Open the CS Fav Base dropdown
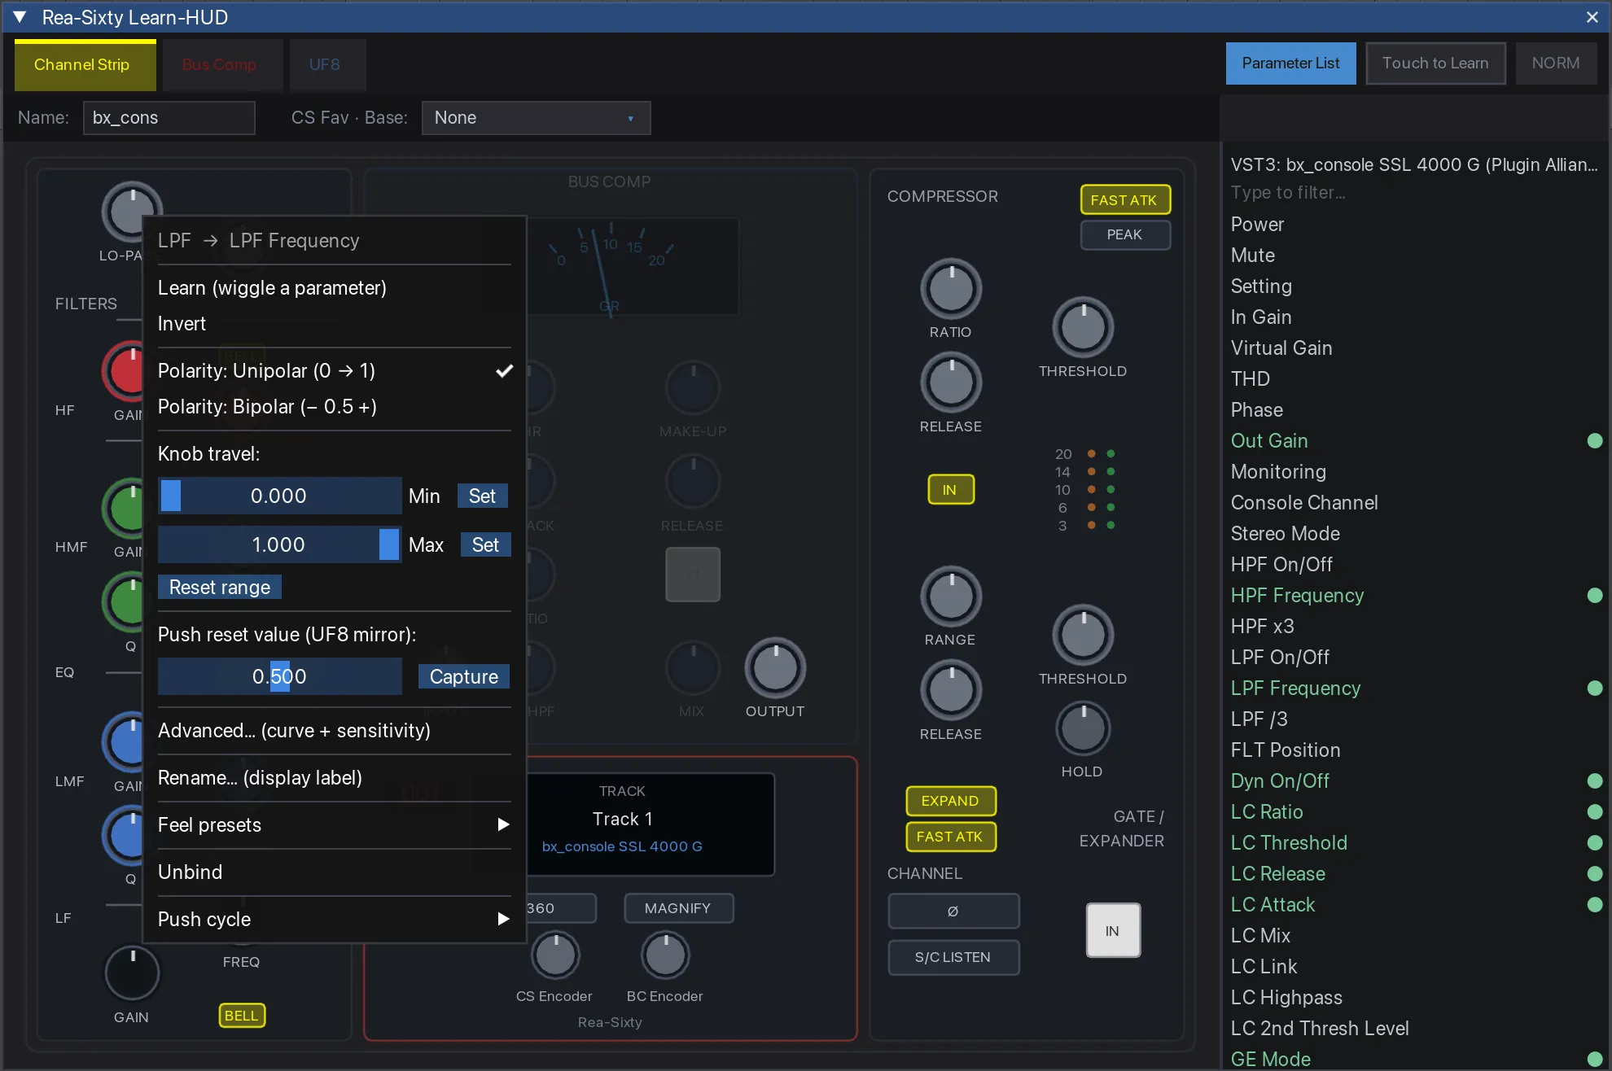 536,118
